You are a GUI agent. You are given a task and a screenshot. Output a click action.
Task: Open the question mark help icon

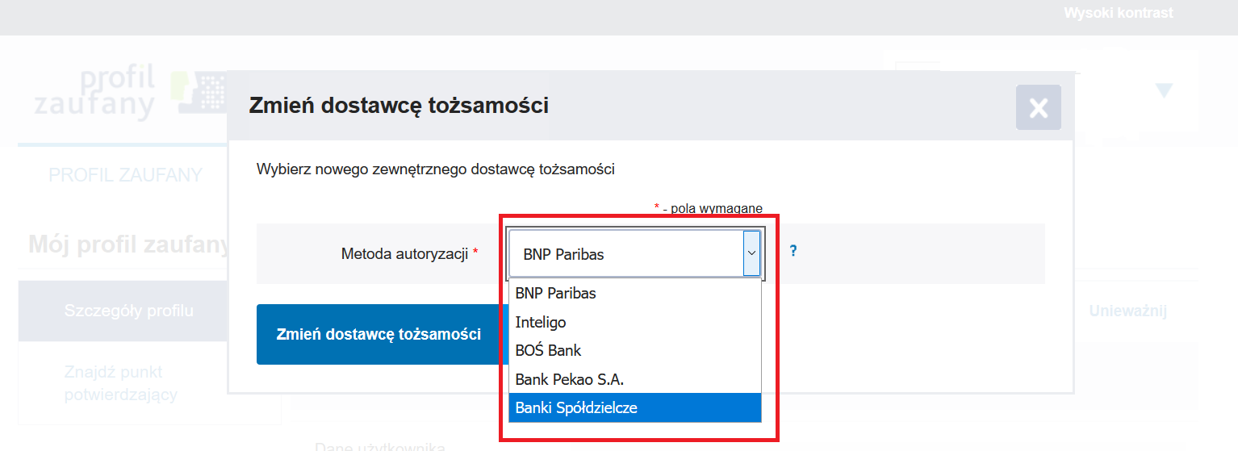pos(793,251)
